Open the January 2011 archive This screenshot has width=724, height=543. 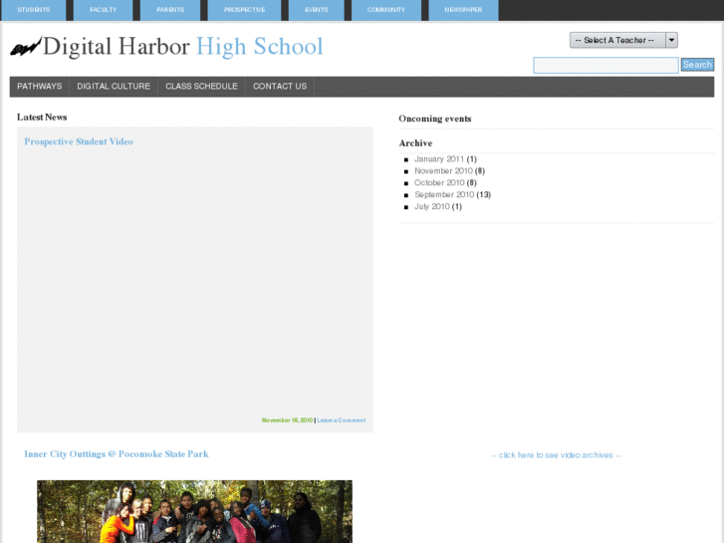439,159
